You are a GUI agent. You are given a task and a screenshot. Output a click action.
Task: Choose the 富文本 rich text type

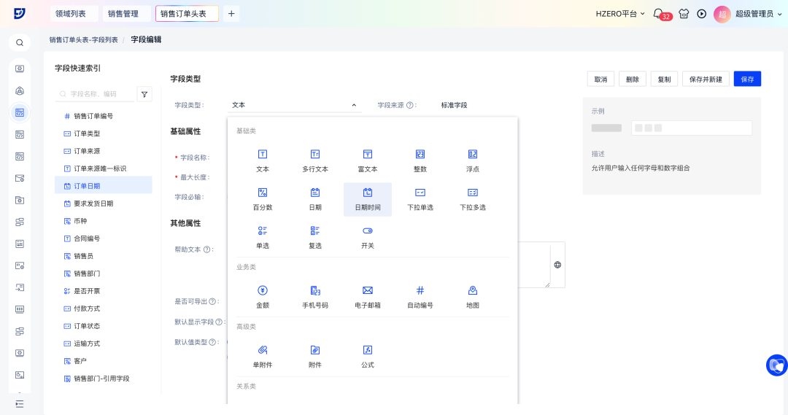[x=368, y=155]
